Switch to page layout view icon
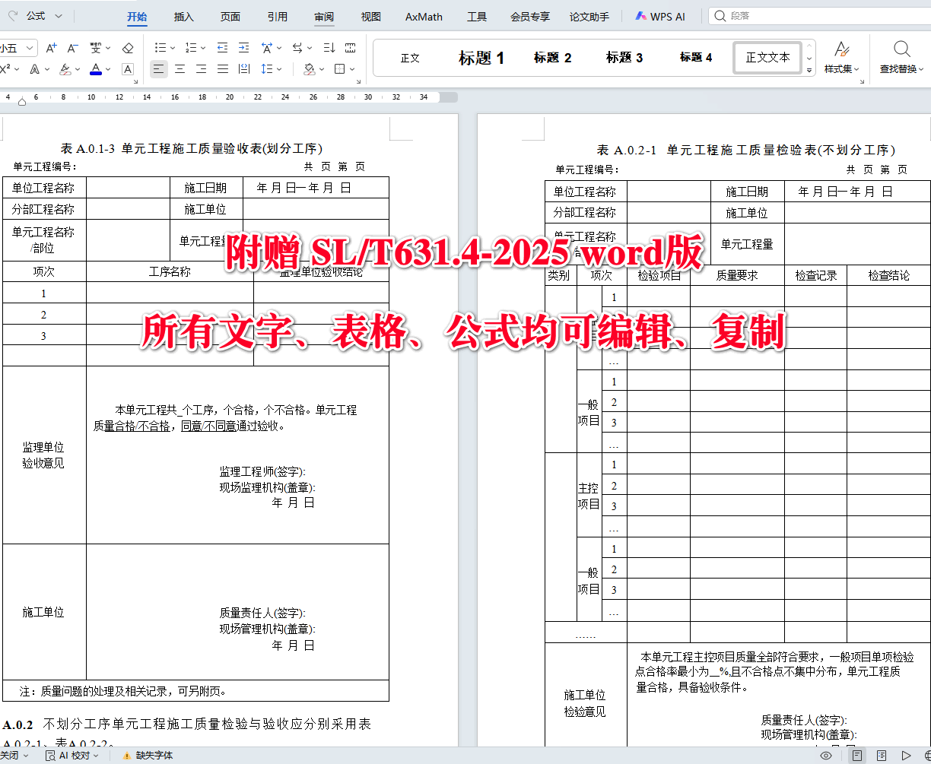931x764 pixels. click(x=857, y=756)
